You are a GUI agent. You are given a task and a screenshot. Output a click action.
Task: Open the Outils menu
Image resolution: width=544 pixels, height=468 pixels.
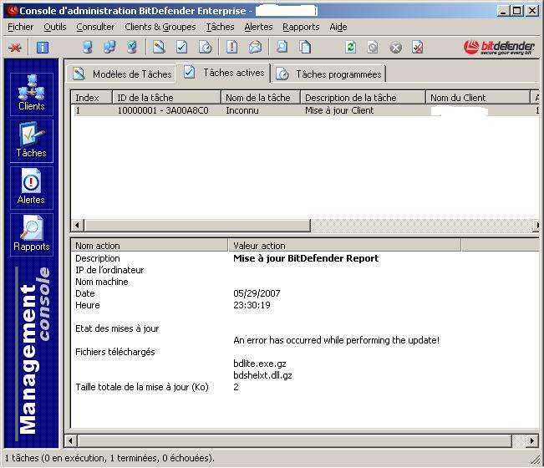coord(55,27)
